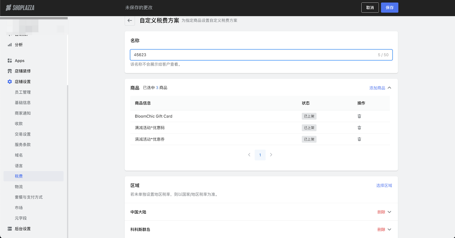Click trash icon for 满减活动*优惠券
The image size is (455, 238).
(359, 139)
